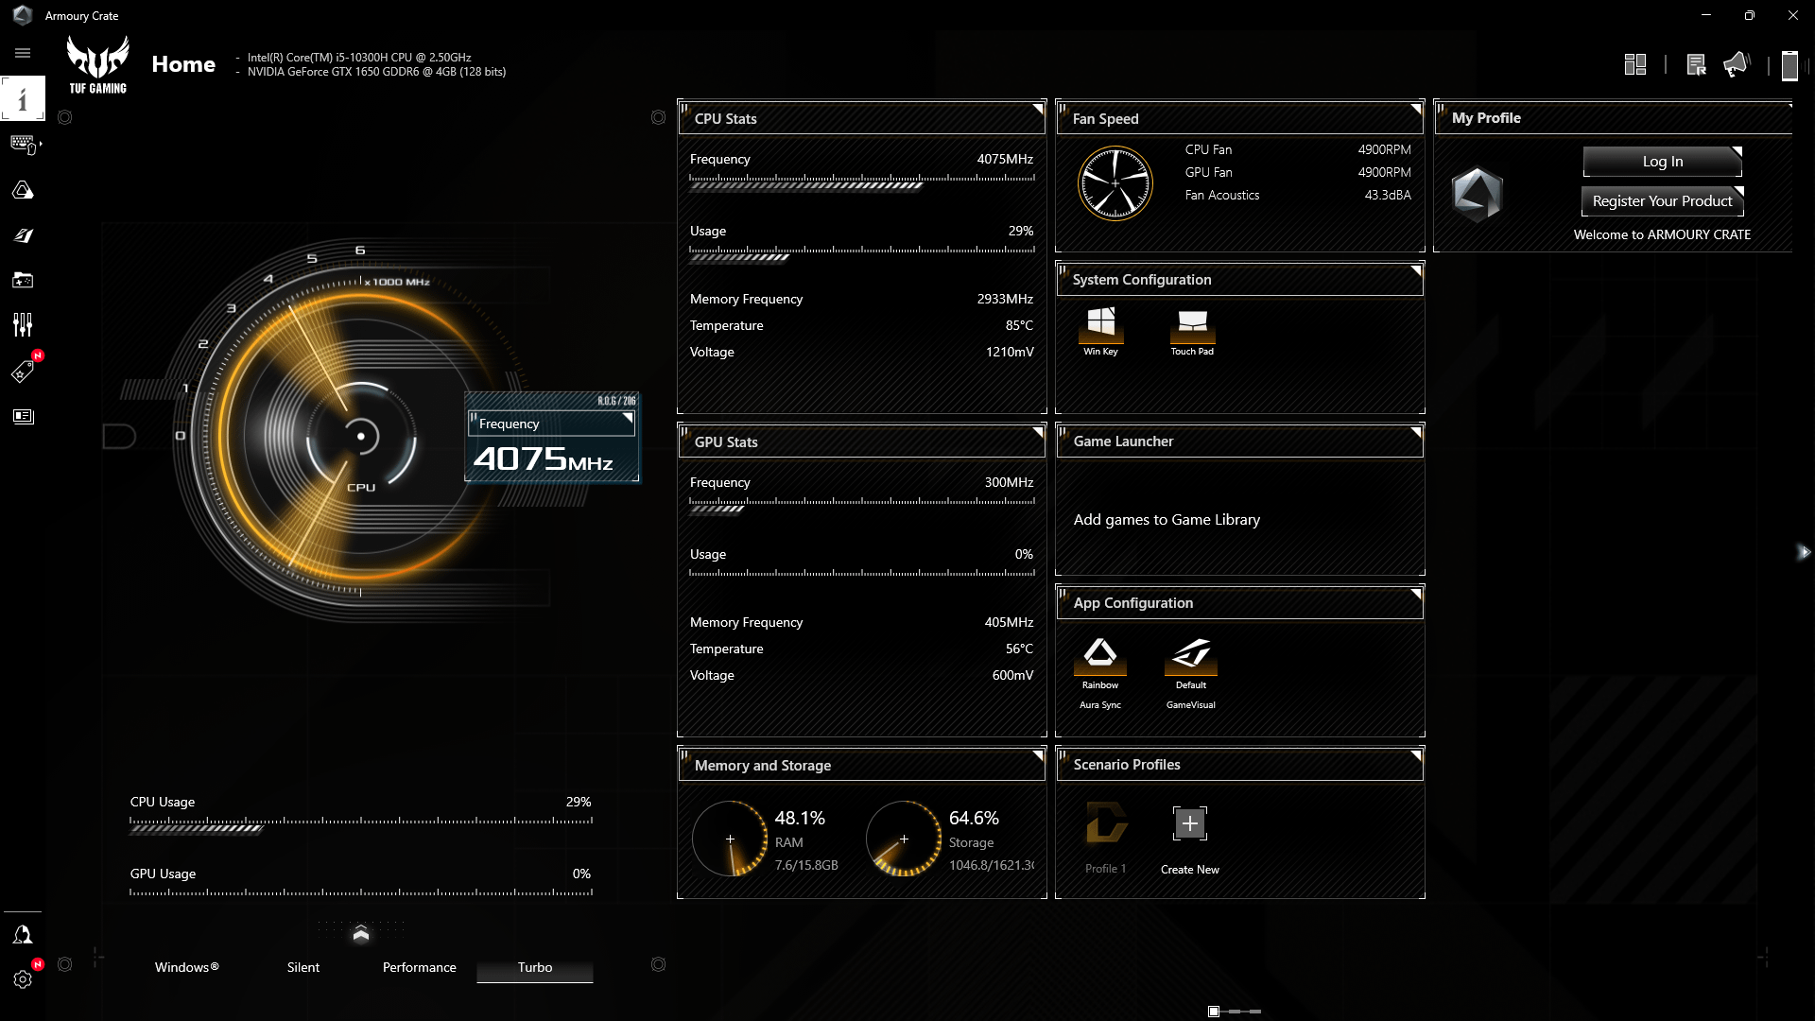Expand the Fan Speed panel corner arrow
The image size is (1815, 1021).
click(x=1415, y=110)
